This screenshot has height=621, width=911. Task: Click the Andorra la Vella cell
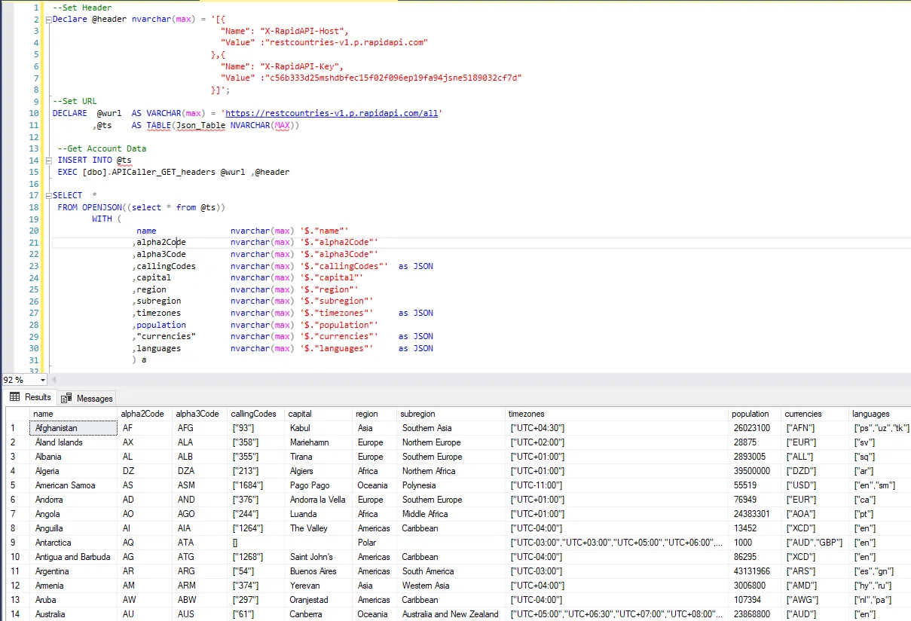317,500
